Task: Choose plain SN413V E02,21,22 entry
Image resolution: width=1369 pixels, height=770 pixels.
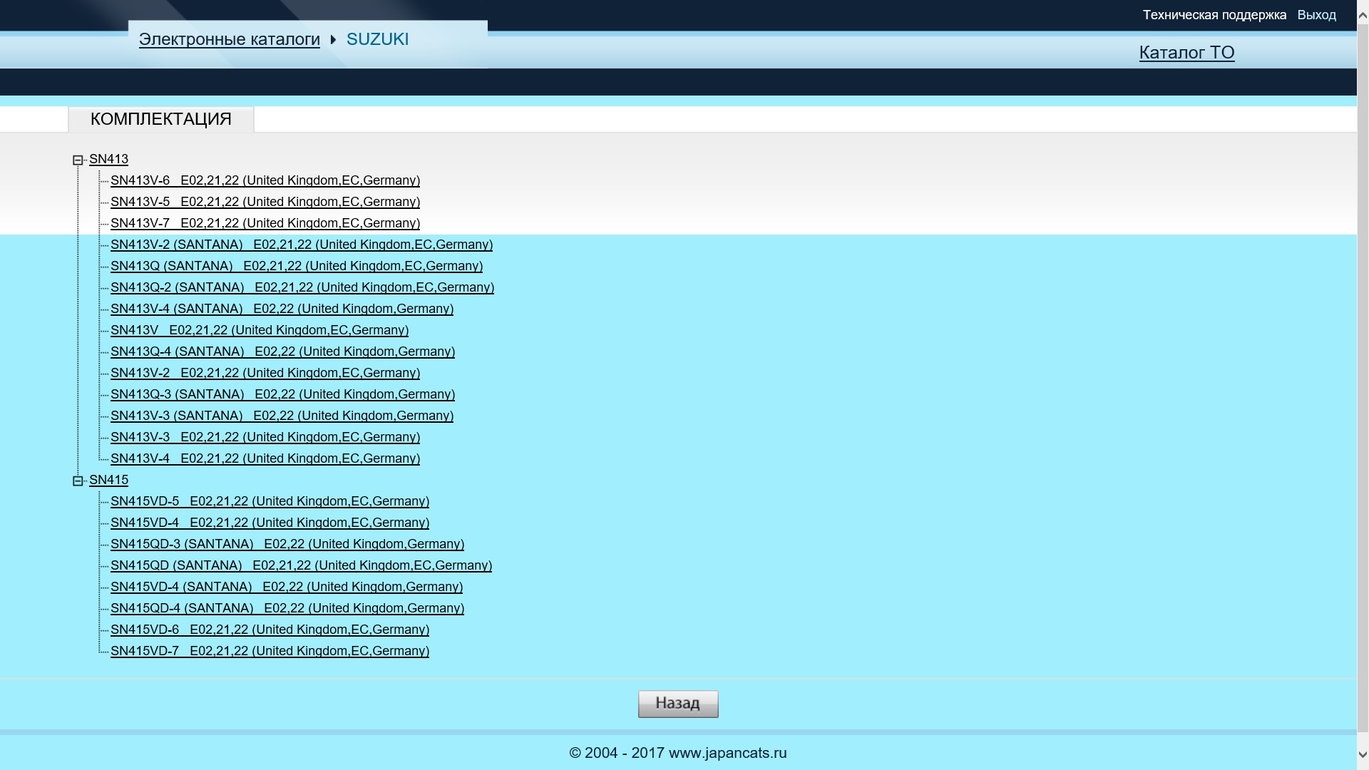Action: pos(260,330)
